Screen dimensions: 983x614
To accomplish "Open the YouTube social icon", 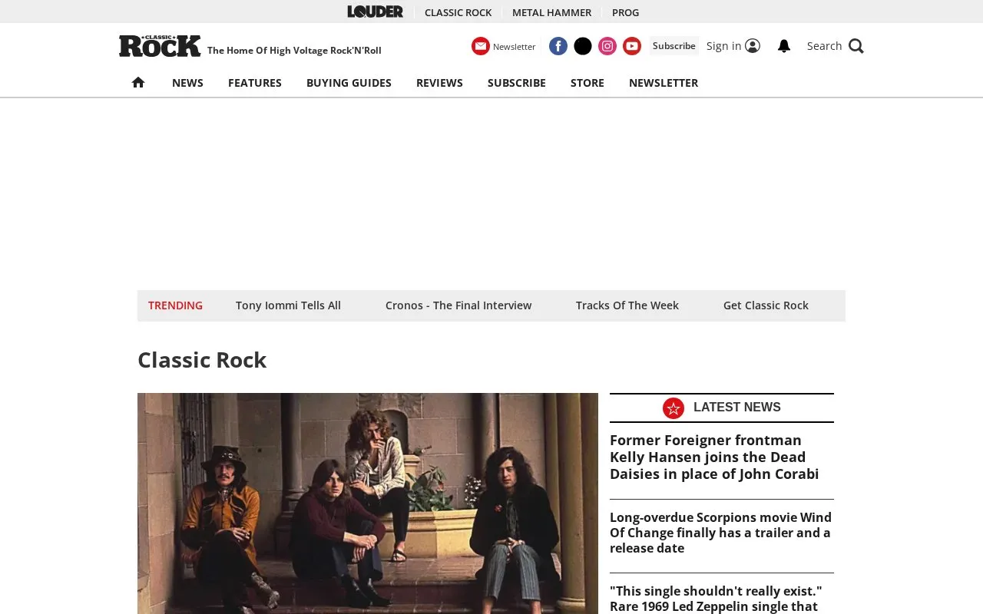I will tap(632, 46).
